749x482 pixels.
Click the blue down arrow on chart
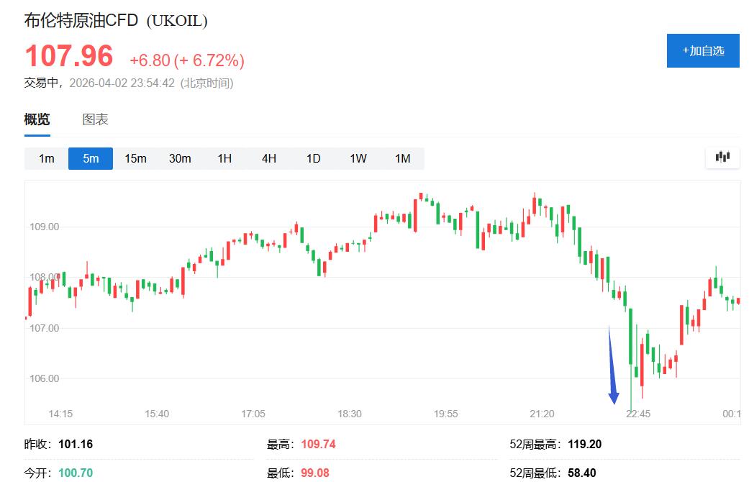[612, 367]
